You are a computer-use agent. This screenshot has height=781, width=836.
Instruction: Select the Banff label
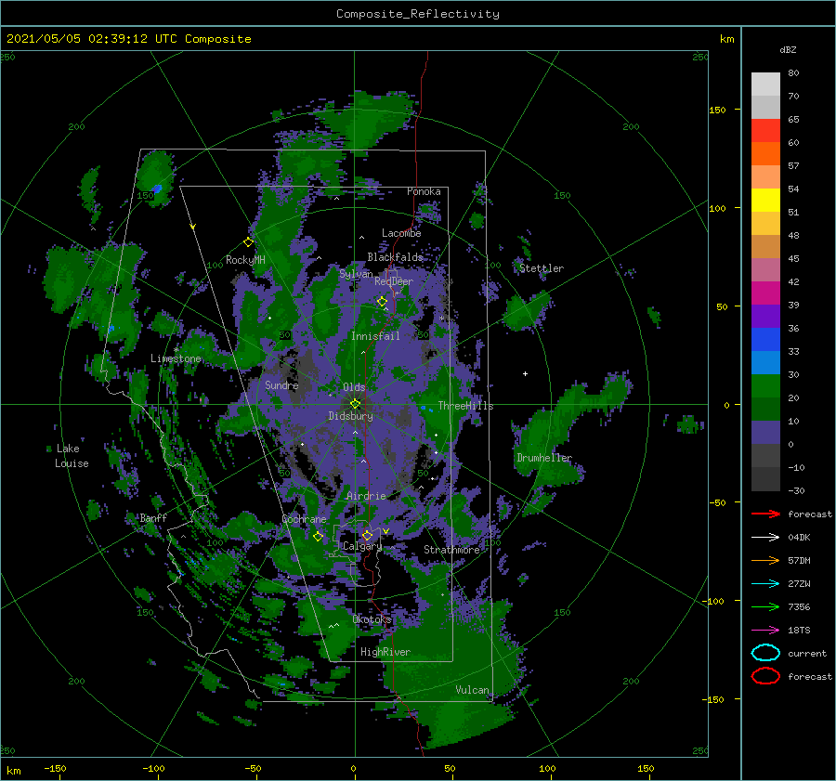[x=153, y=517]
